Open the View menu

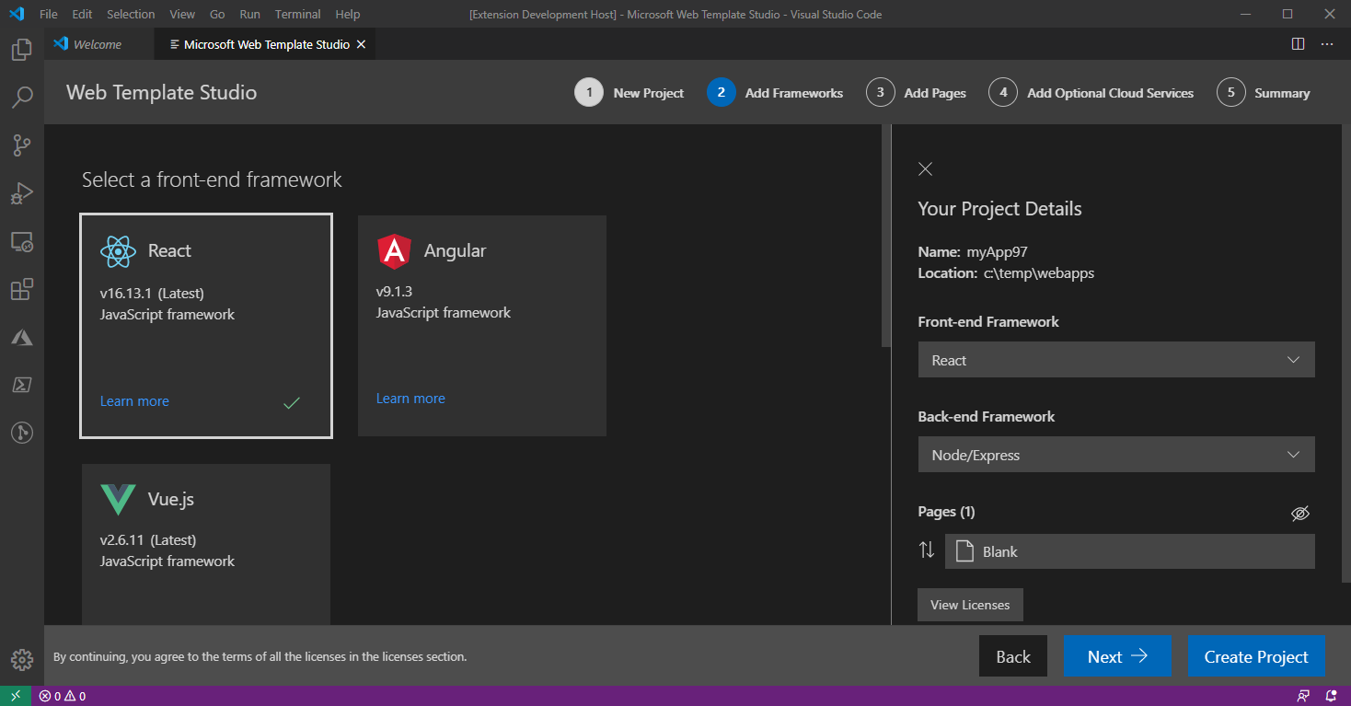coord(182,15)
